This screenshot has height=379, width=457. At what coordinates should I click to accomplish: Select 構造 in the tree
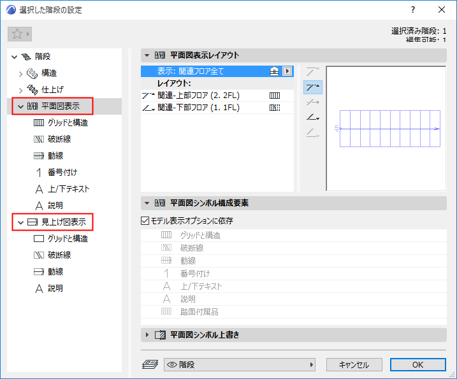pyautogui.click(x=48, y=73)
